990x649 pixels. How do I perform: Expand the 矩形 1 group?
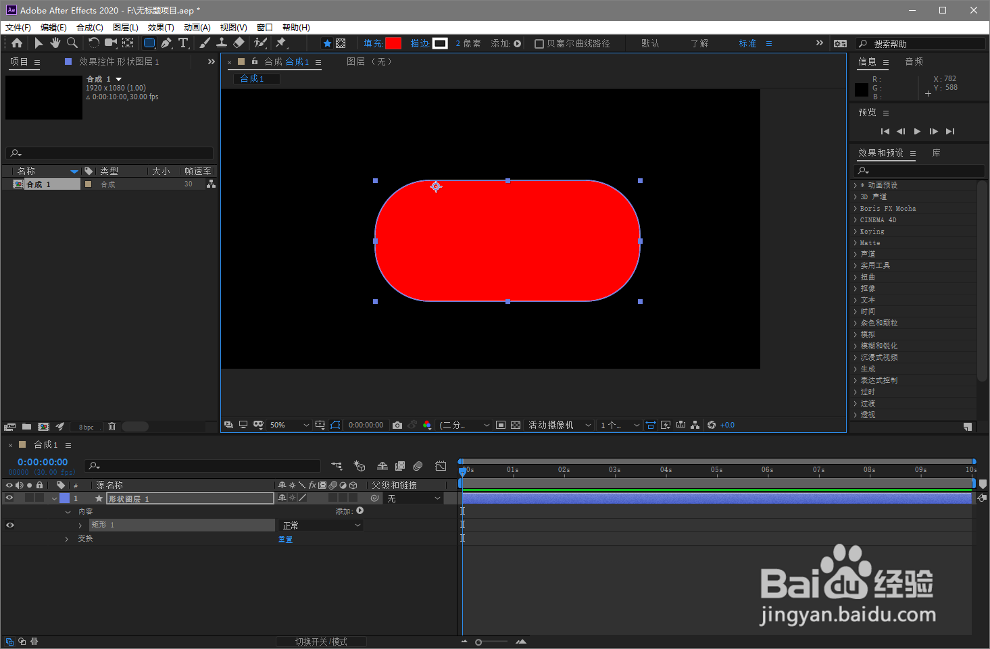[x=80, y=525]
